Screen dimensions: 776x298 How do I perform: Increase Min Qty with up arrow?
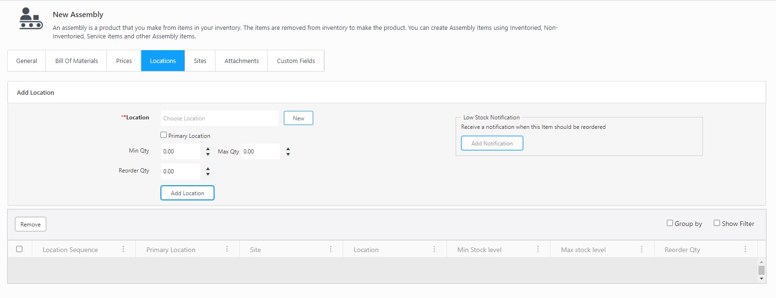[x=208, y=149]
